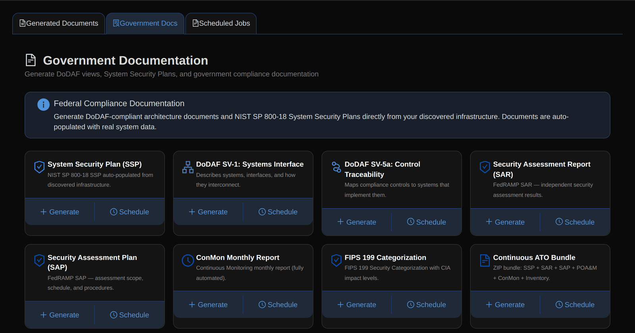
Task: Click the traceability link icon on DoDAF SV-5a card
Action: pyautogui.click(x=336, y=167)
